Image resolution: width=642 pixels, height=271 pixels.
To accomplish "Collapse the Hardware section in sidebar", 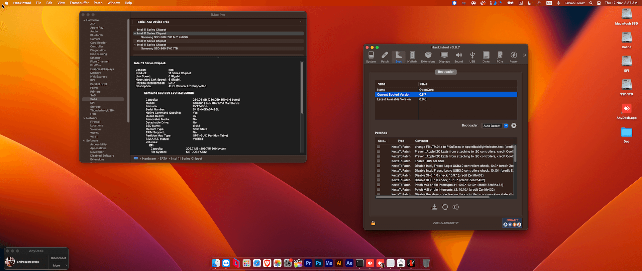I will 84,20.
